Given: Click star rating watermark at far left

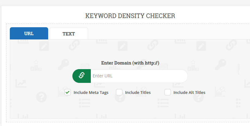Looking at the screenshot, I should coord(36,65).
